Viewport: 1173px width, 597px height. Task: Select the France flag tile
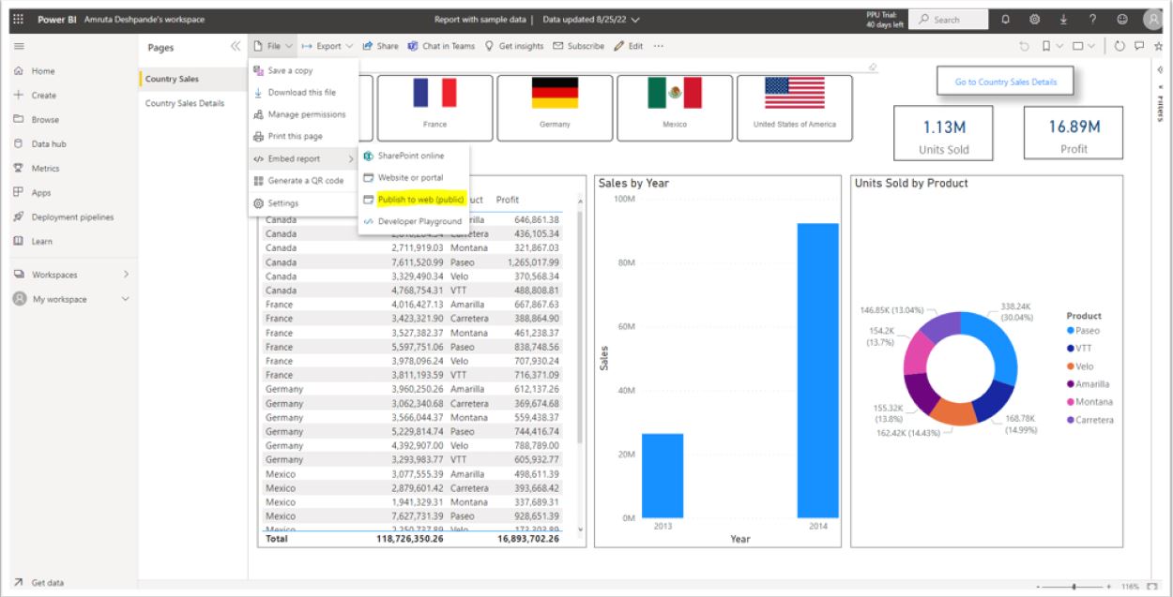434,108
